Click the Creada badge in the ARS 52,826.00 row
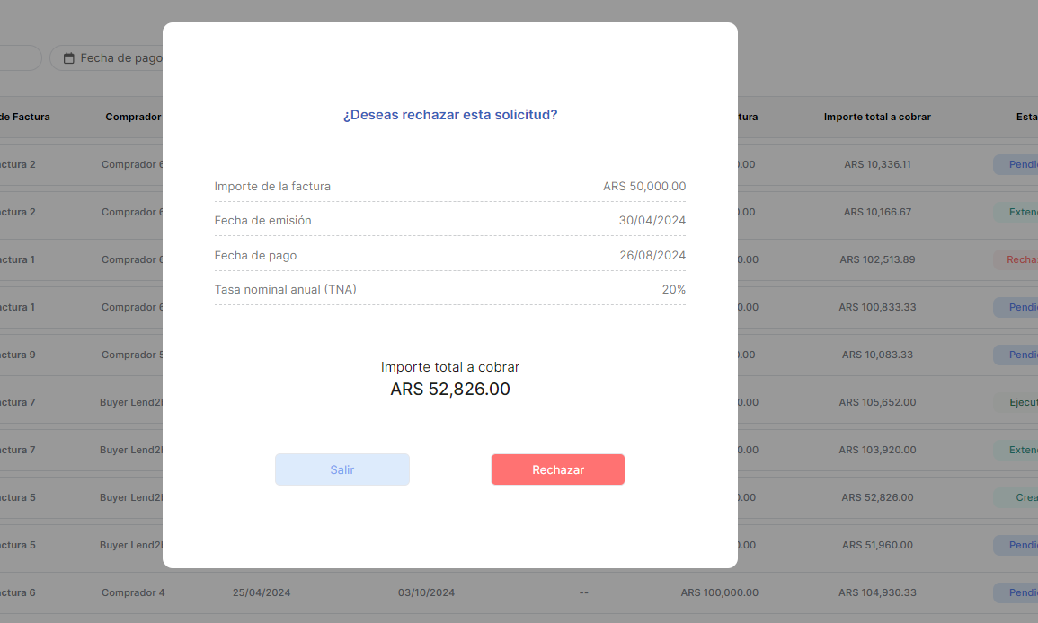This screenshot has height=623, width=1038. 1020,497
